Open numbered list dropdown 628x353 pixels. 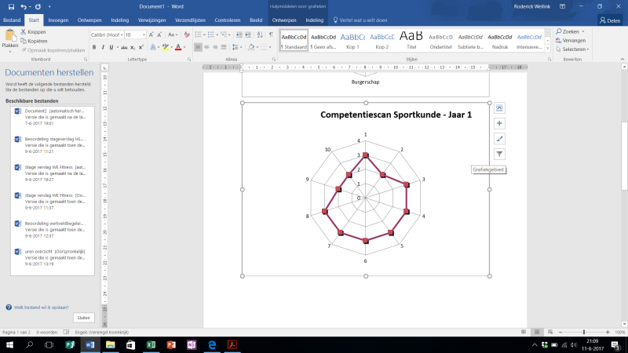tap(217, 35)
